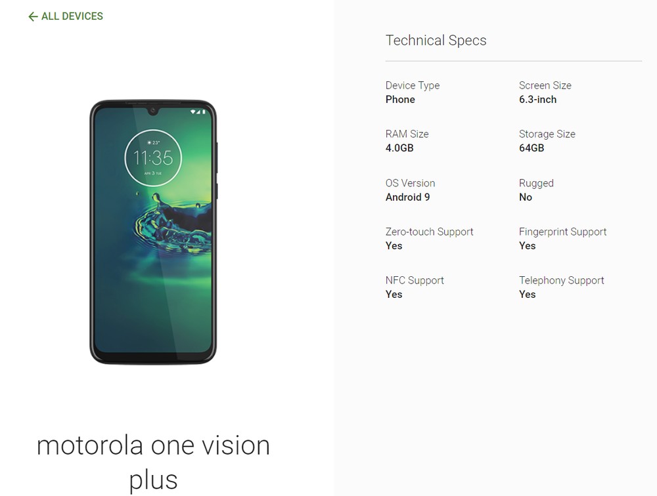Click the Technical Specs heading
This screenshot has width=657, height=496.
click(436, 40)
